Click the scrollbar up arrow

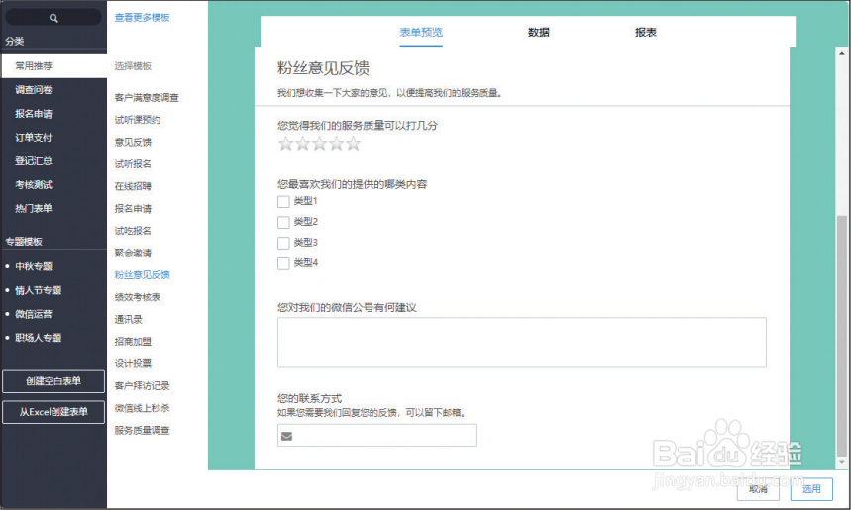[842, 53]
